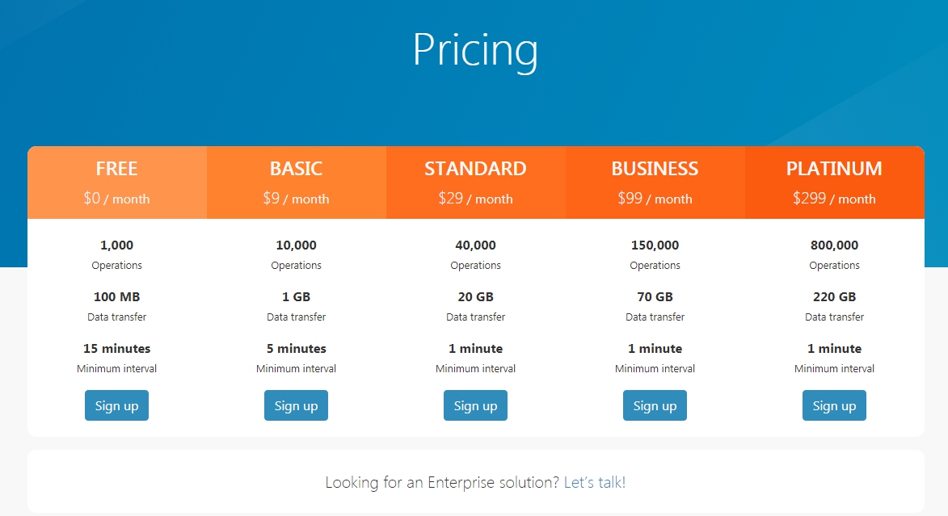Open the "Let's talk!" Enterprise link
Image resolution: width=948 pixels, height=516 pixels.
point(595,483)
